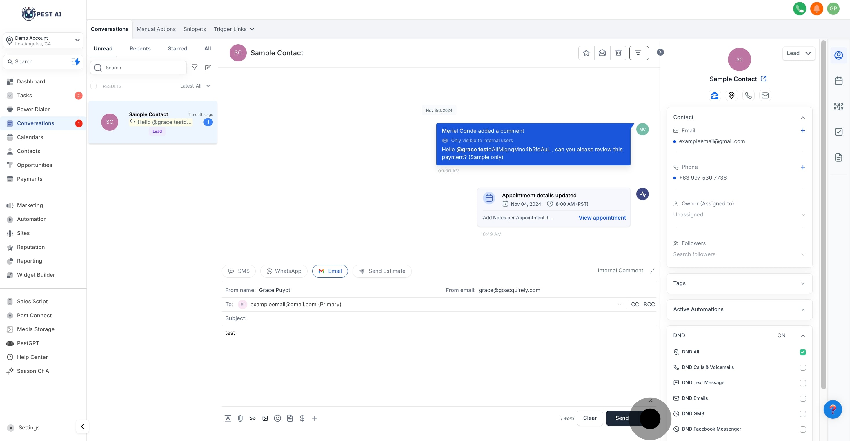Expand the Tags section

coord(739,283)
